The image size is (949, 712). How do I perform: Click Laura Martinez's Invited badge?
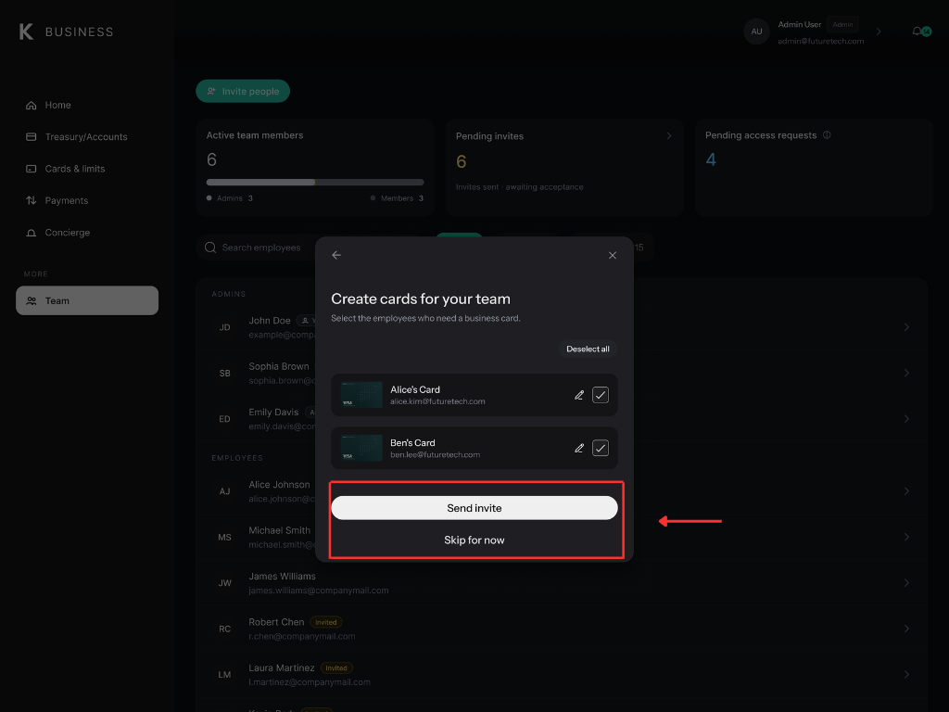click(336, 668)
